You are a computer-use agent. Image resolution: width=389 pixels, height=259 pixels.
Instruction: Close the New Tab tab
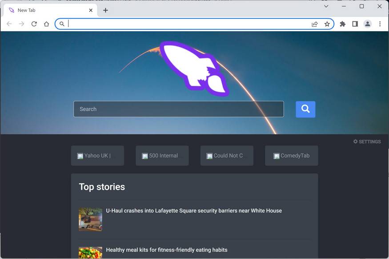[x=91, y=10]
